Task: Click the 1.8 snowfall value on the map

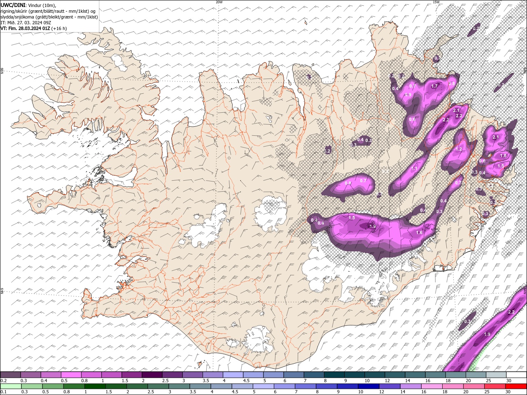Action: [x=503, y=156]
